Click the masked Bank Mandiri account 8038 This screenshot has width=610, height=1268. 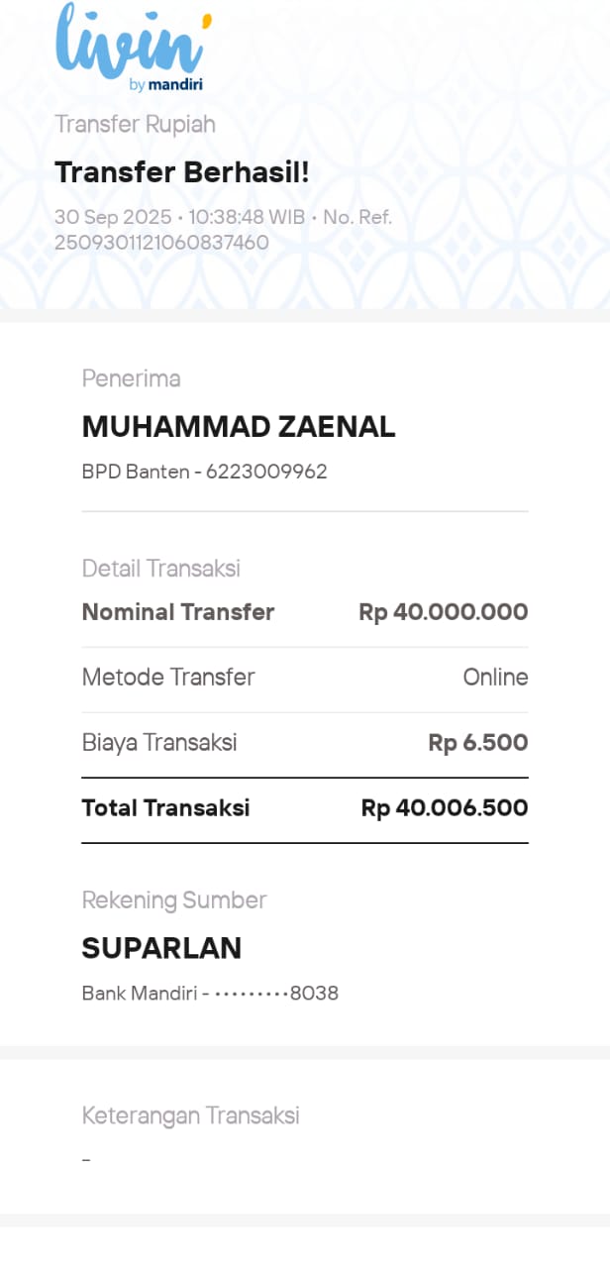click(x=210, y=993)
